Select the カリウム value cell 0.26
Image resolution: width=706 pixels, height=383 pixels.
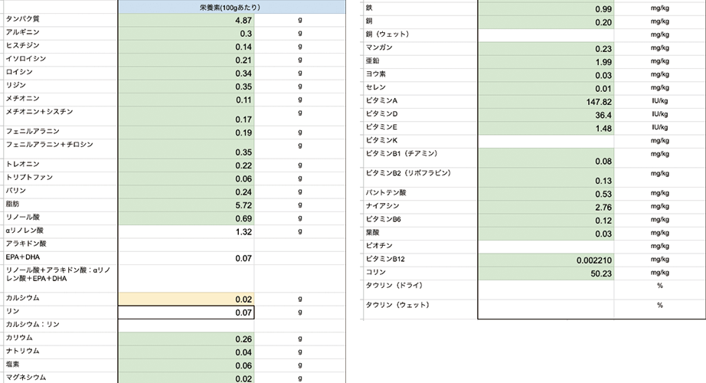186,339
